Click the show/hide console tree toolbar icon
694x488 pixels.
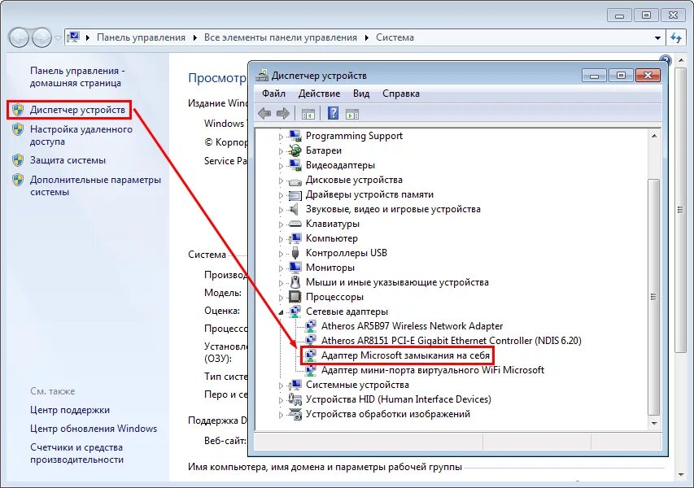point(308,114)
